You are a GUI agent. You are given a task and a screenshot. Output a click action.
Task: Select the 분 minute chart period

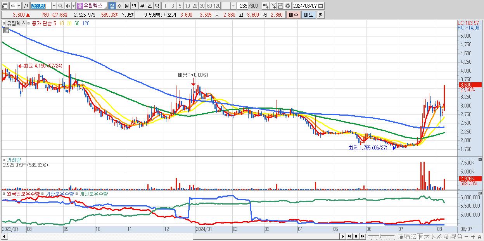142,6
